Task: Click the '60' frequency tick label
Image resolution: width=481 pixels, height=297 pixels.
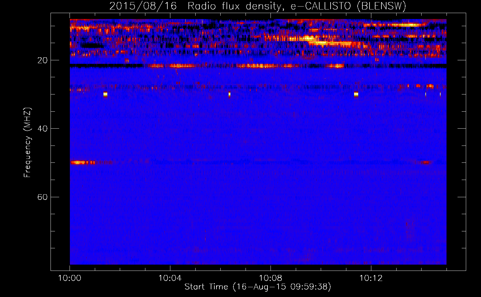Action: point(42,197)
